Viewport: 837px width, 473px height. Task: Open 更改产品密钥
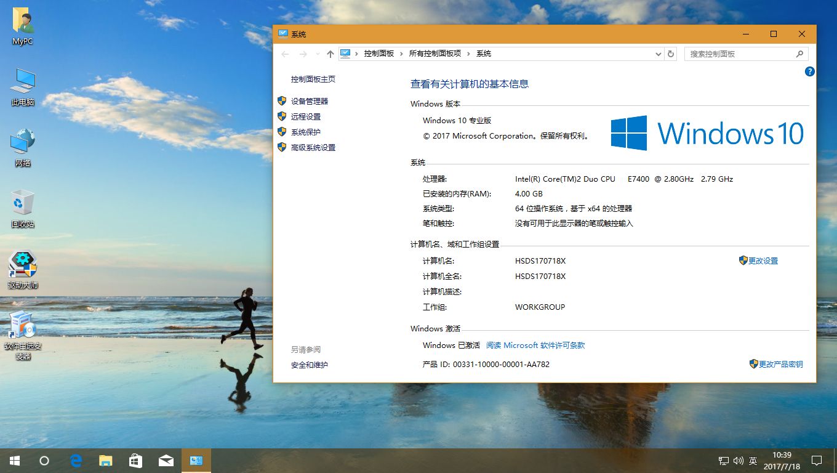tap(782, 364)
